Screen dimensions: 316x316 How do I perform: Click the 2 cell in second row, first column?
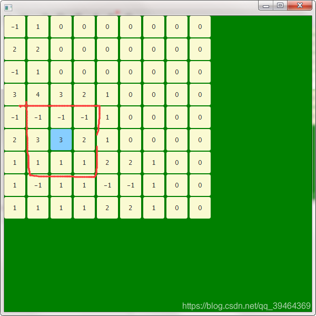coord(15,49)
